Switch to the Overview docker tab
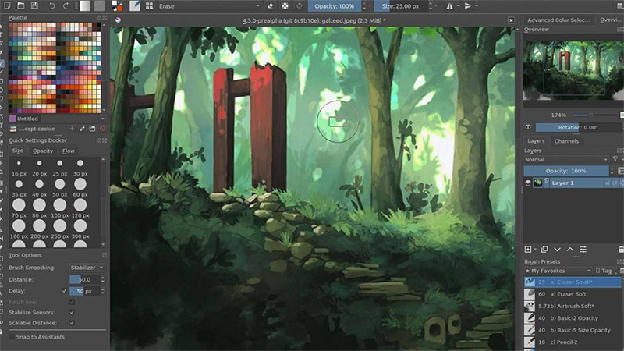The width and height of the screenshot is (624, 351). [x=611, y=20]
